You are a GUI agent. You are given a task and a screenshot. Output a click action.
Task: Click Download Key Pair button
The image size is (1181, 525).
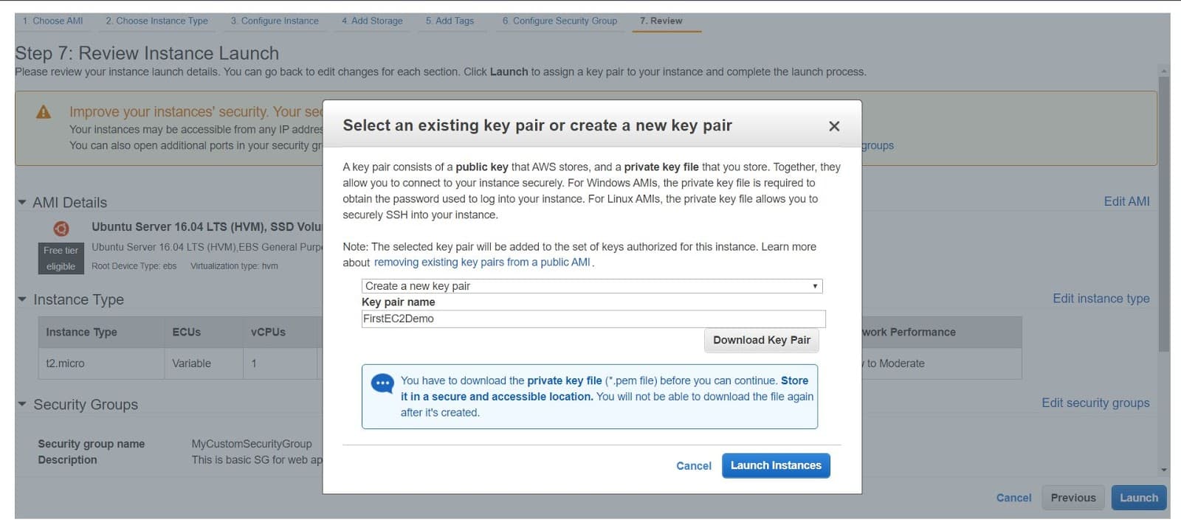tap(762, 340)
